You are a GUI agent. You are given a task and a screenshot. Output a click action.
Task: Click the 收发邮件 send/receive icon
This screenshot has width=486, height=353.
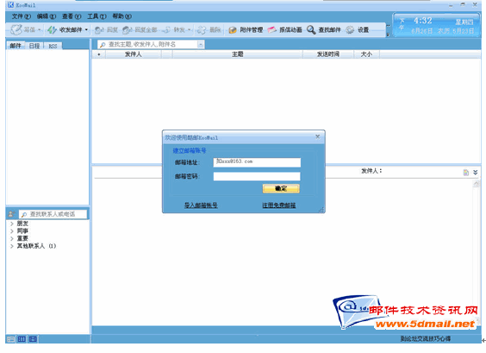coord(52,30)
